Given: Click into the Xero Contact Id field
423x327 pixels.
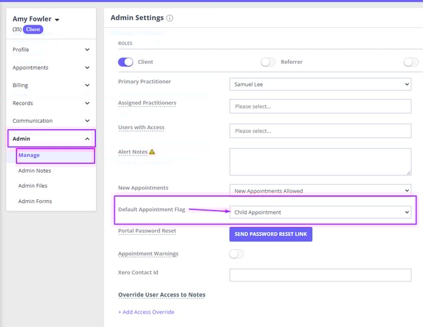Looking at the screenshot, I should [x=320, y=275].
